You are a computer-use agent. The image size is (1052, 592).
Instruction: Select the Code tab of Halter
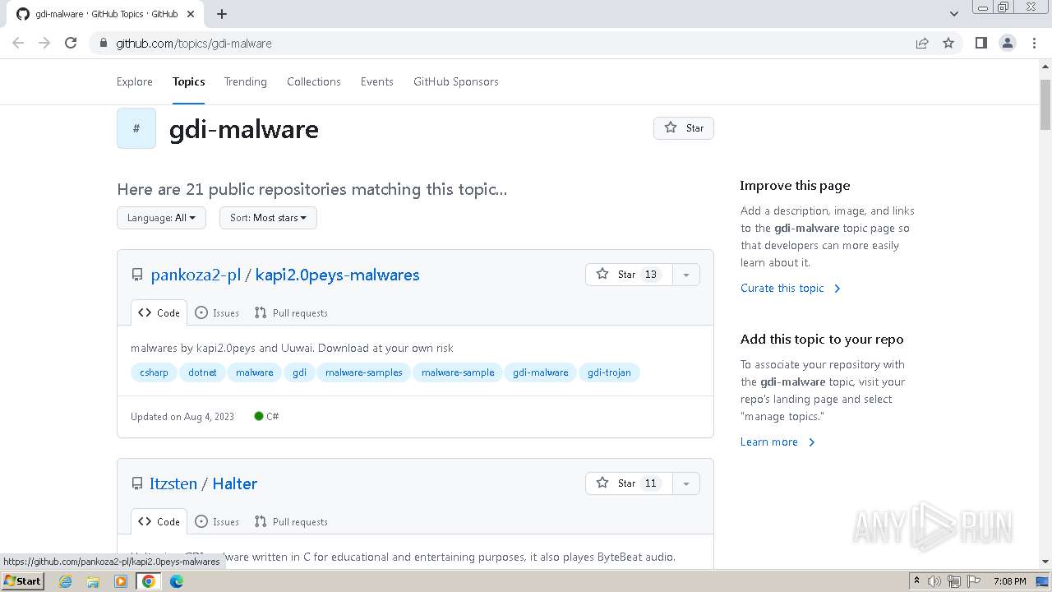pos(159,521)
